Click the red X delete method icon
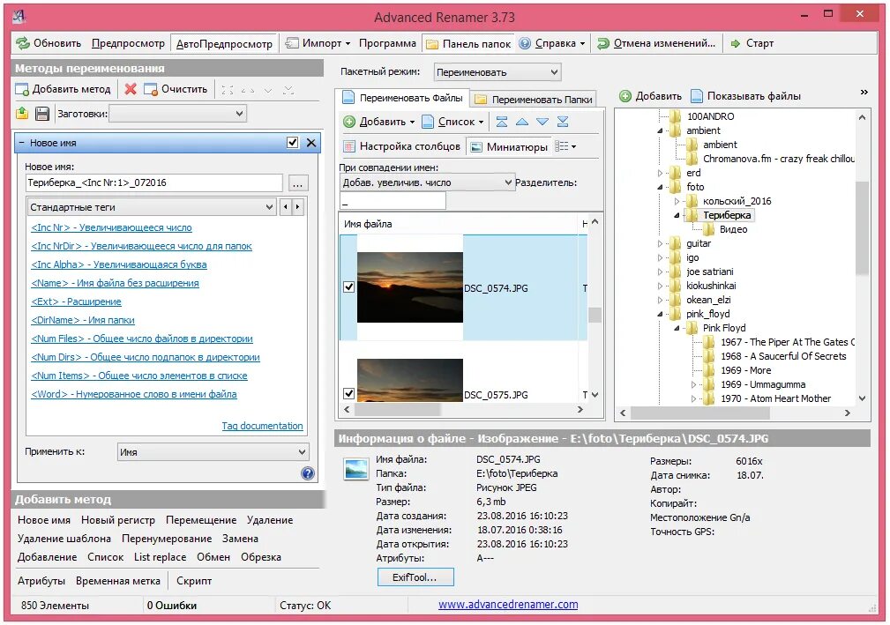Image resolution: width=890 pixels, height=625 pixels. point(131,89)
